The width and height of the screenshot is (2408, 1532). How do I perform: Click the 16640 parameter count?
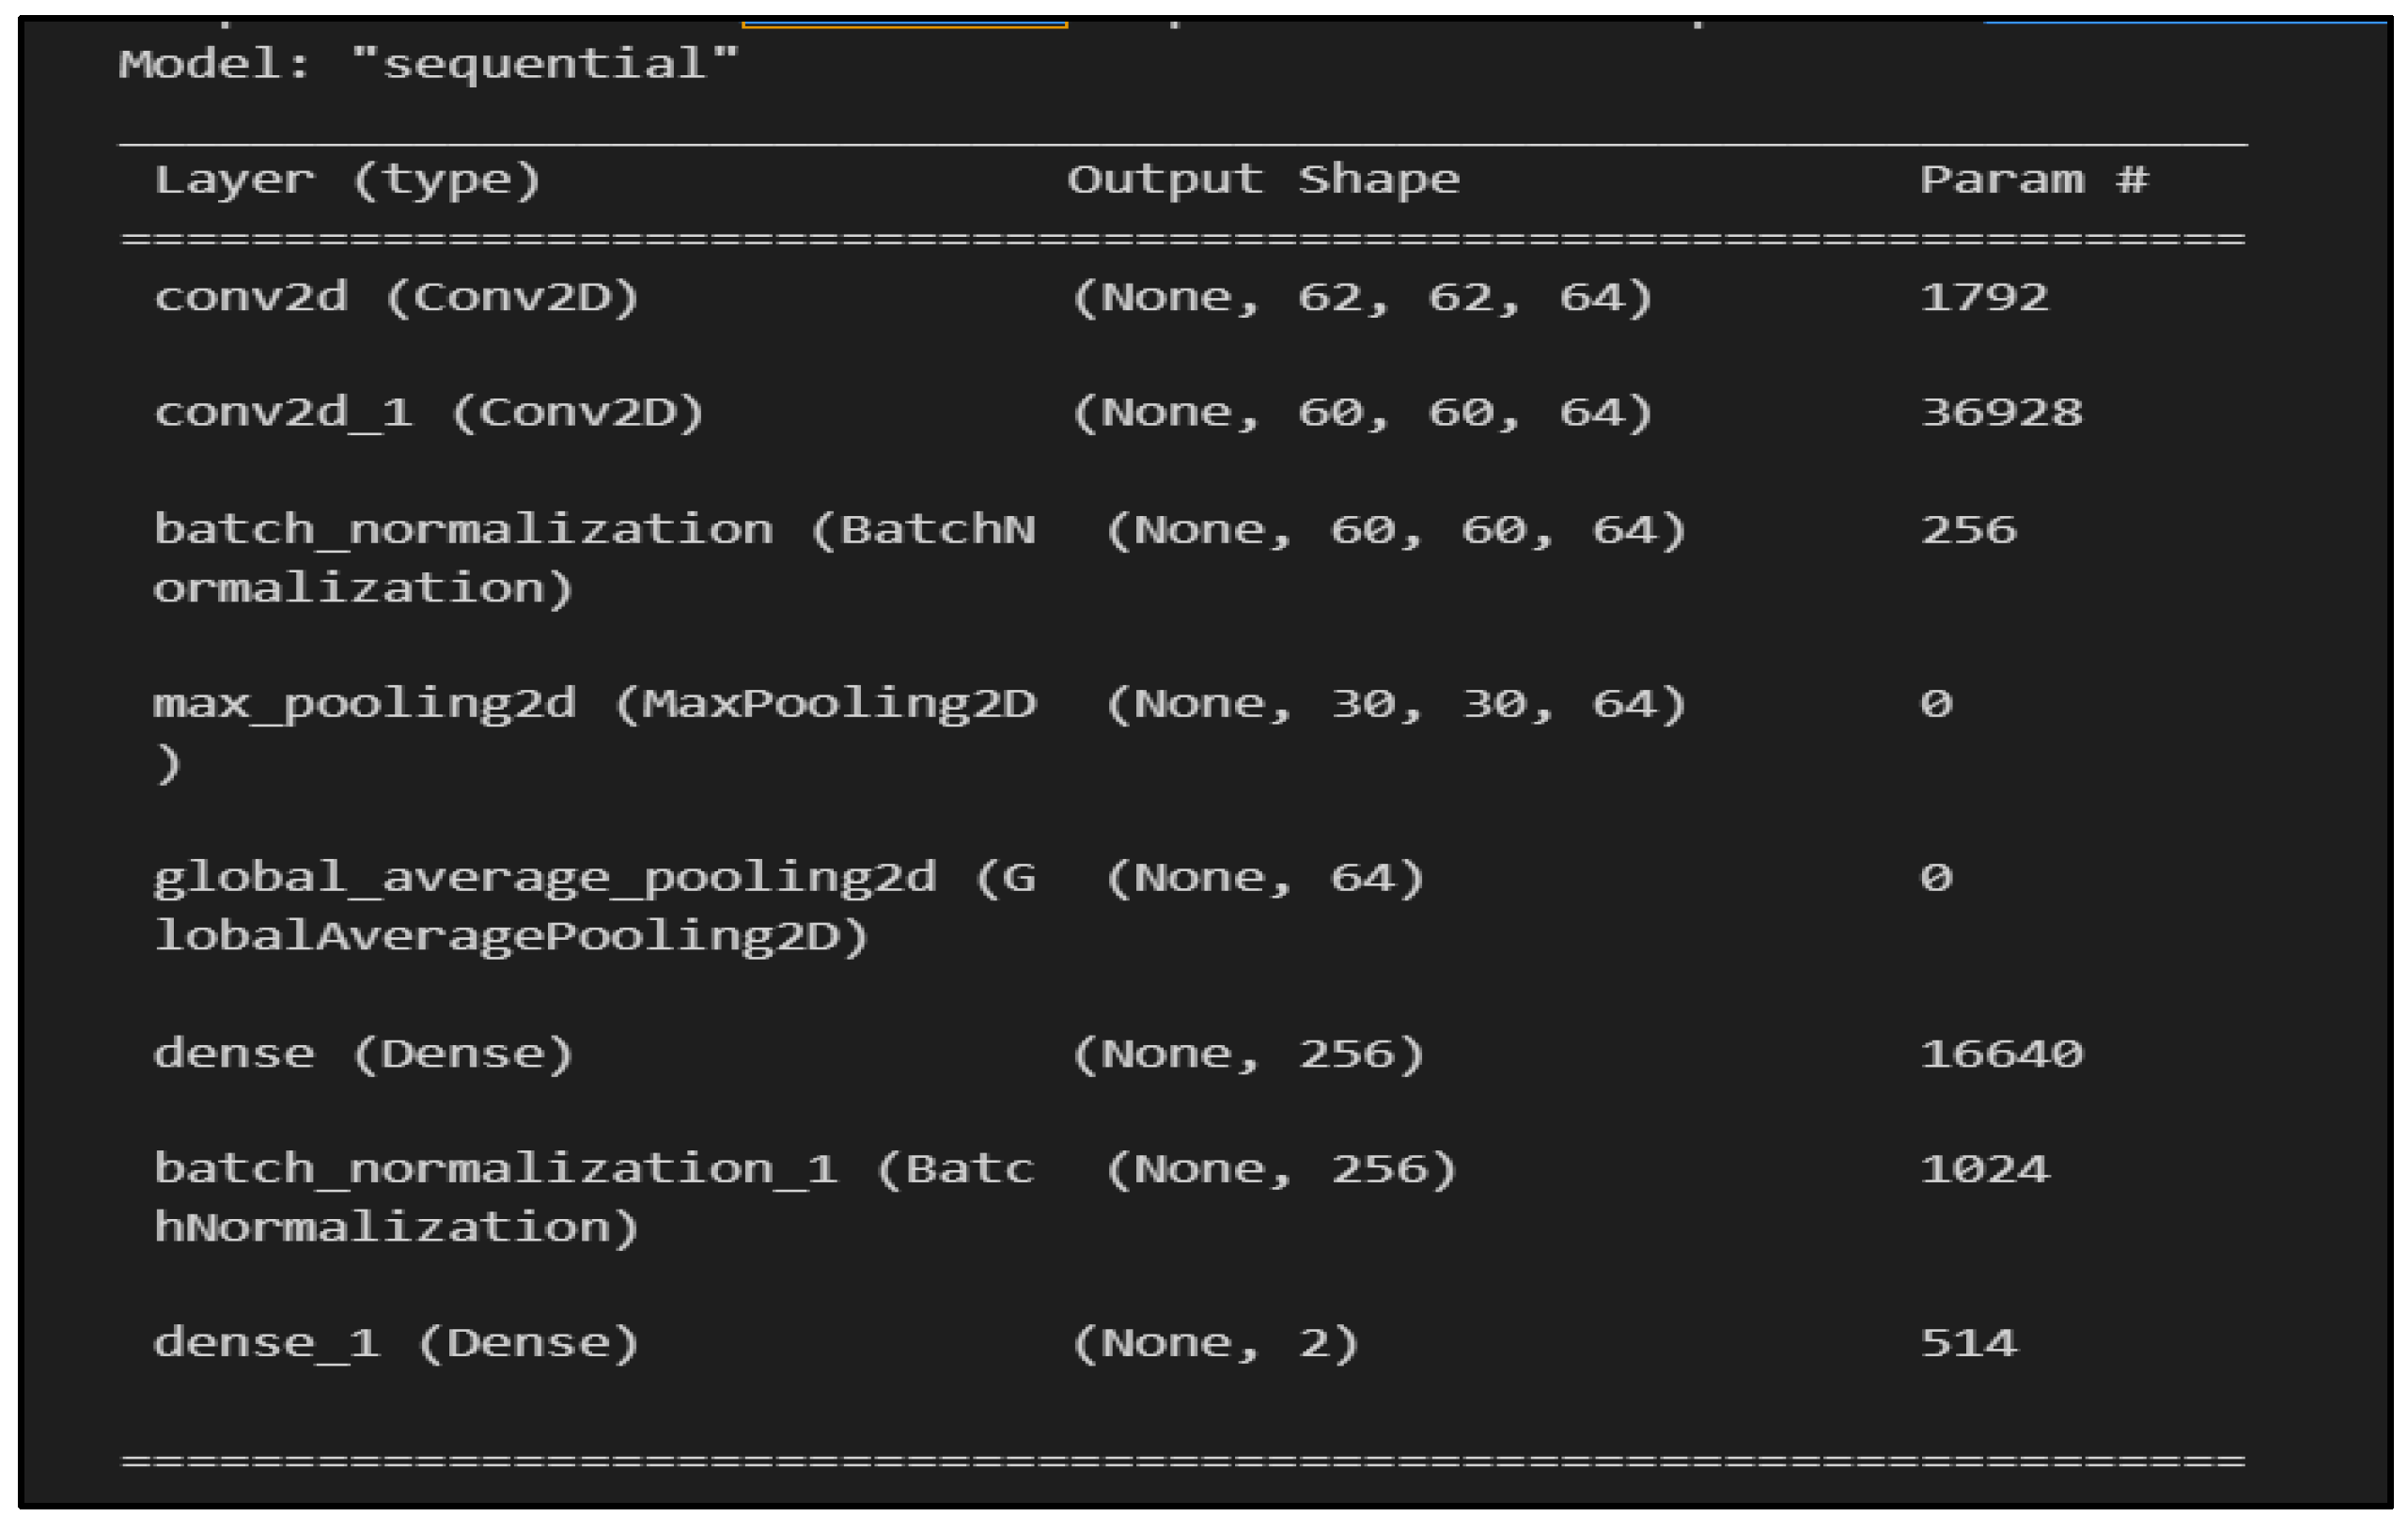tap(2001, 1055)
